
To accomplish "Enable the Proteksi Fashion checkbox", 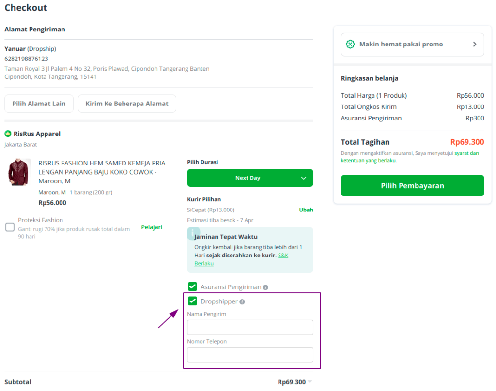I will (10, 227).
